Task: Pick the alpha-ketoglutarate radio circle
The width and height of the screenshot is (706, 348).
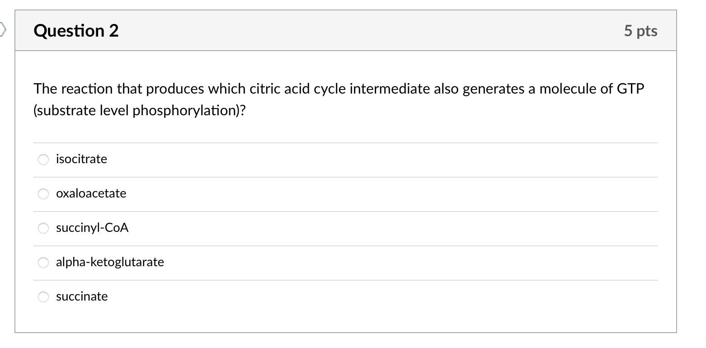Action: 43,263
